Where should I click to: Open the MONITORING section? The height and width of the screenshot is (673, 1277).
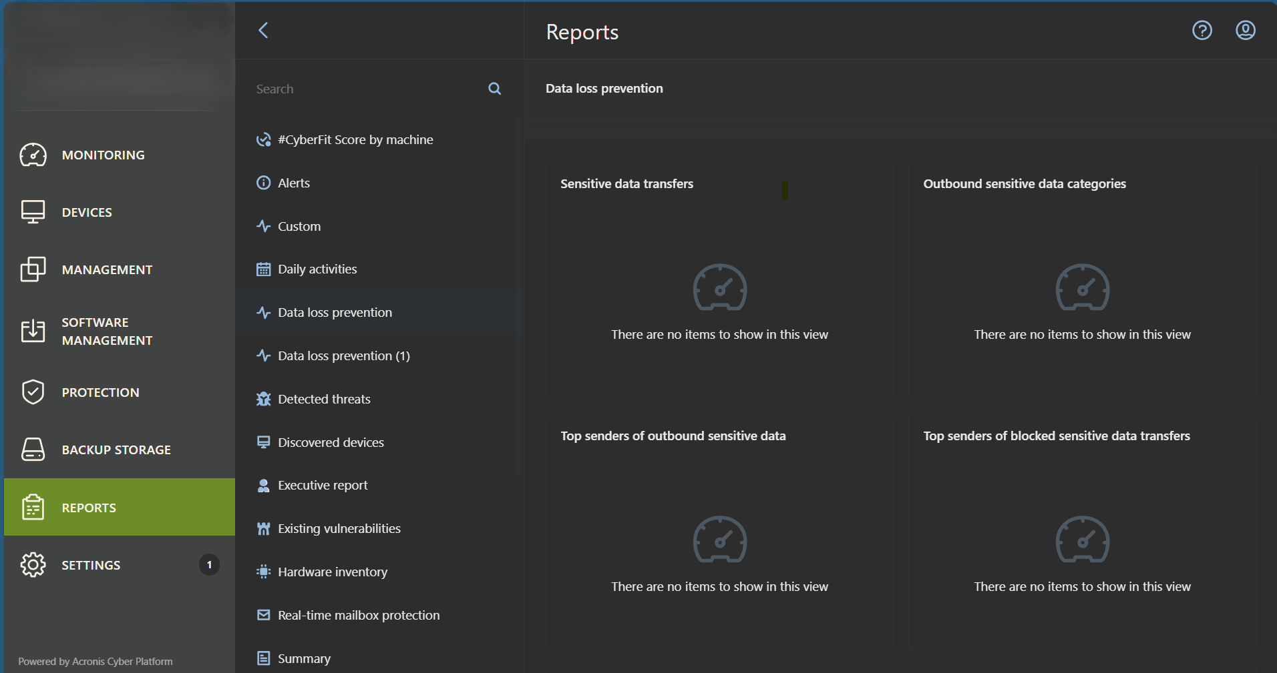click(120, 155)
